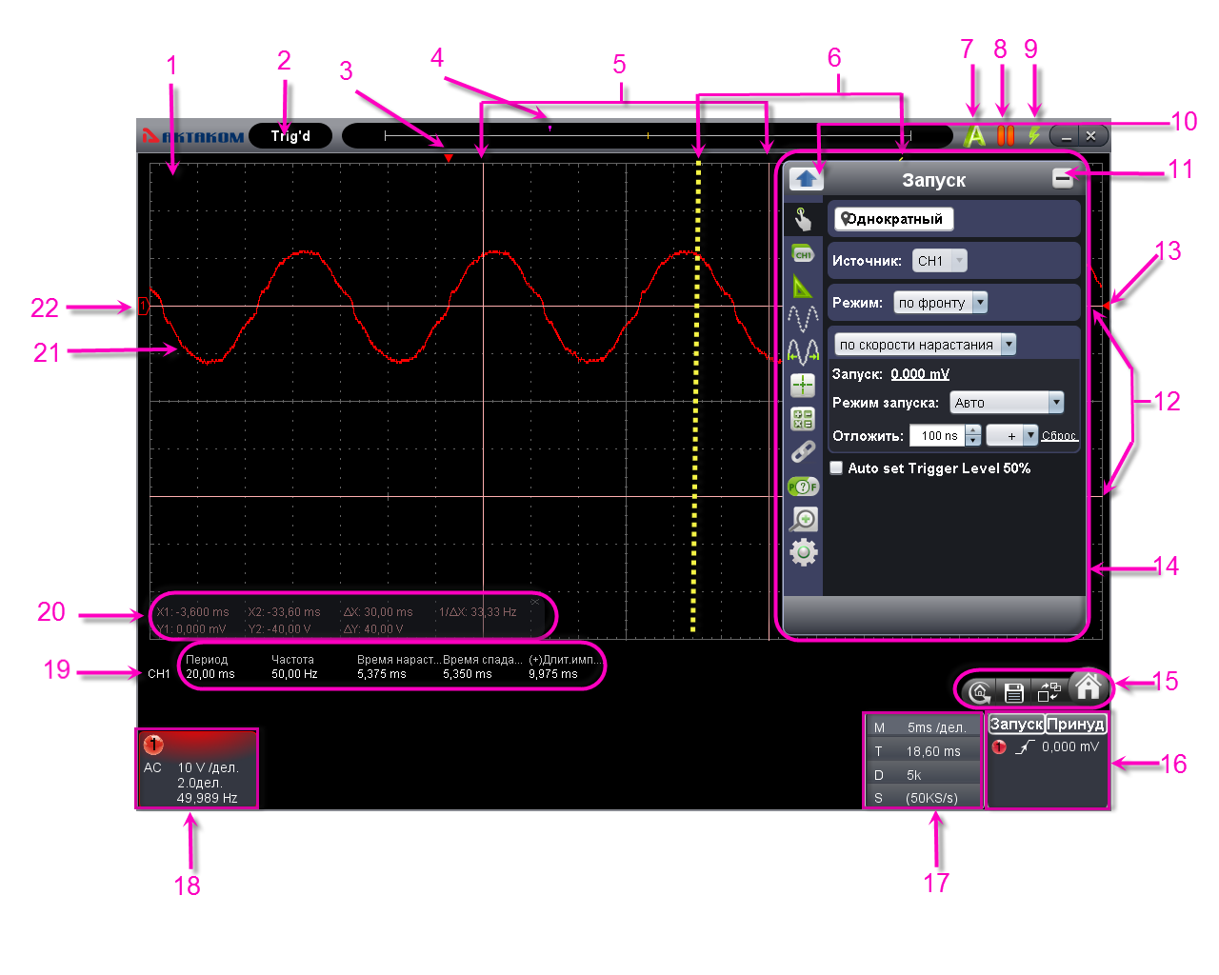Click the AC coupling label
This screenshot has height=975, width=1219.
[x=152, y=767]
